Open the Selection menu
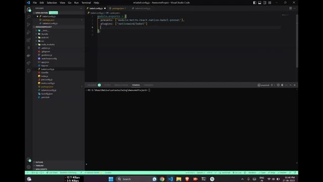Viewport: 323px width, 182px height. [x=51, y=3]
